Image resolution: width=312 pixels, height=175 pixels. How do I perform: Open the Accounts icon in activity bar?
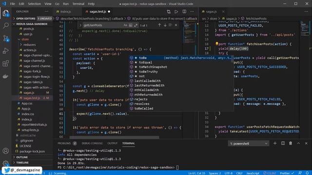(5, 151)
